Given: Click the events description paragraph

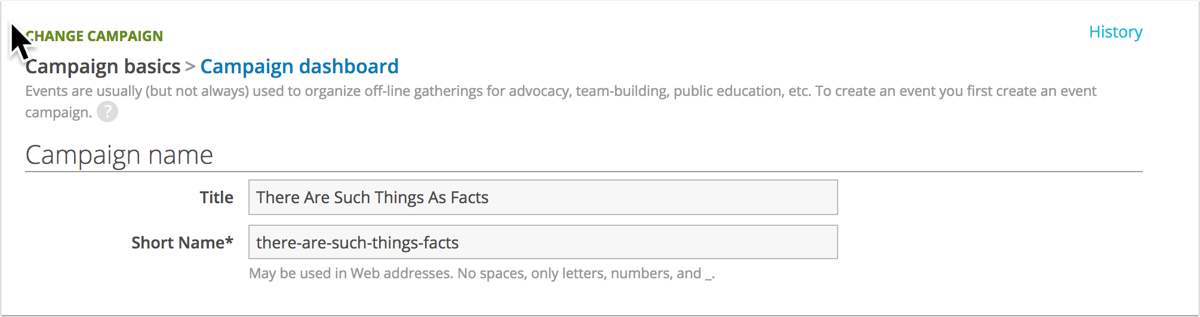Looking at the screenshot, I should (561, 101).
